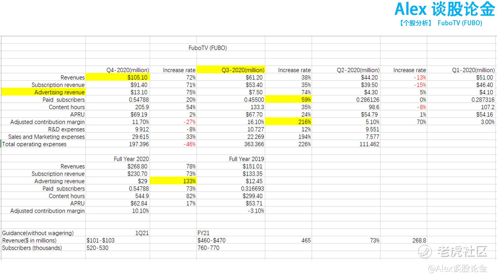Viewport: 497px width, 280px height.
Task: Select the Full Year 2019 header cell
Action: (231, 159)
